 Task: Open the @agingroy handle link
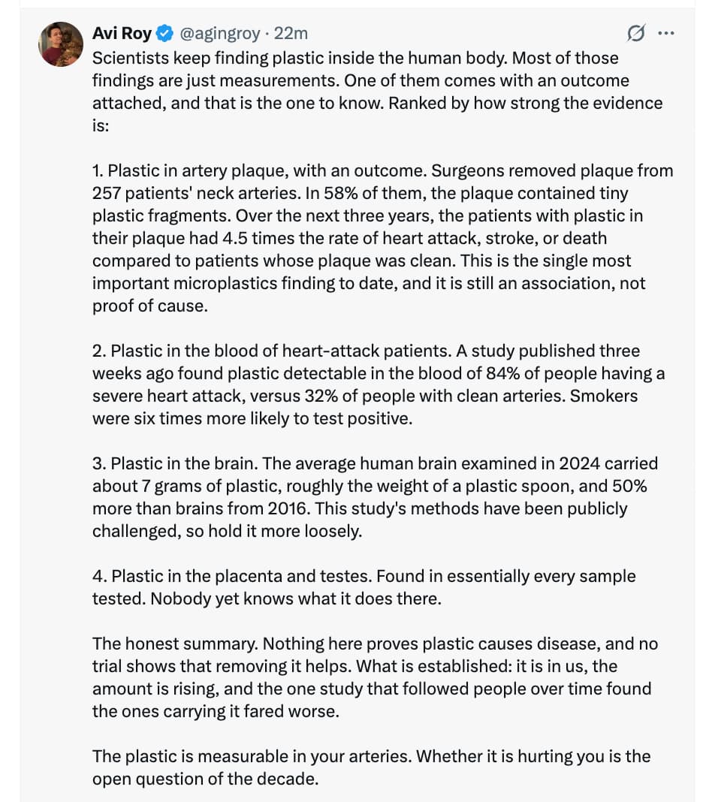(x=220, y=34)
